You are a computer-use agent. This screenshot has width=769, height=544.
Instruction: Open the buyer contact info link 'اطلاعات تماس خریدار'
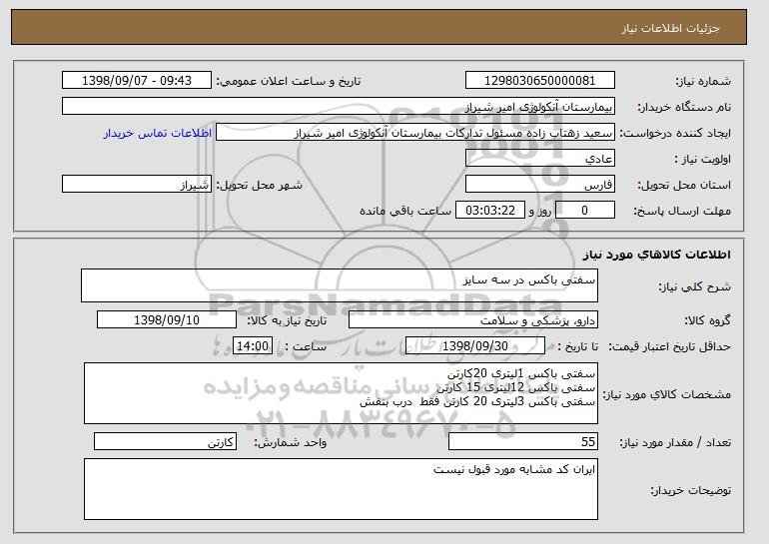pos(158,133)
